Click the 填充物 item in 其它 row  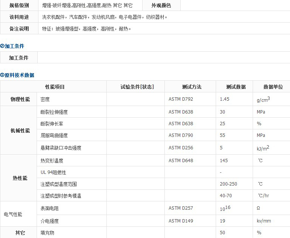pos(47,233)
